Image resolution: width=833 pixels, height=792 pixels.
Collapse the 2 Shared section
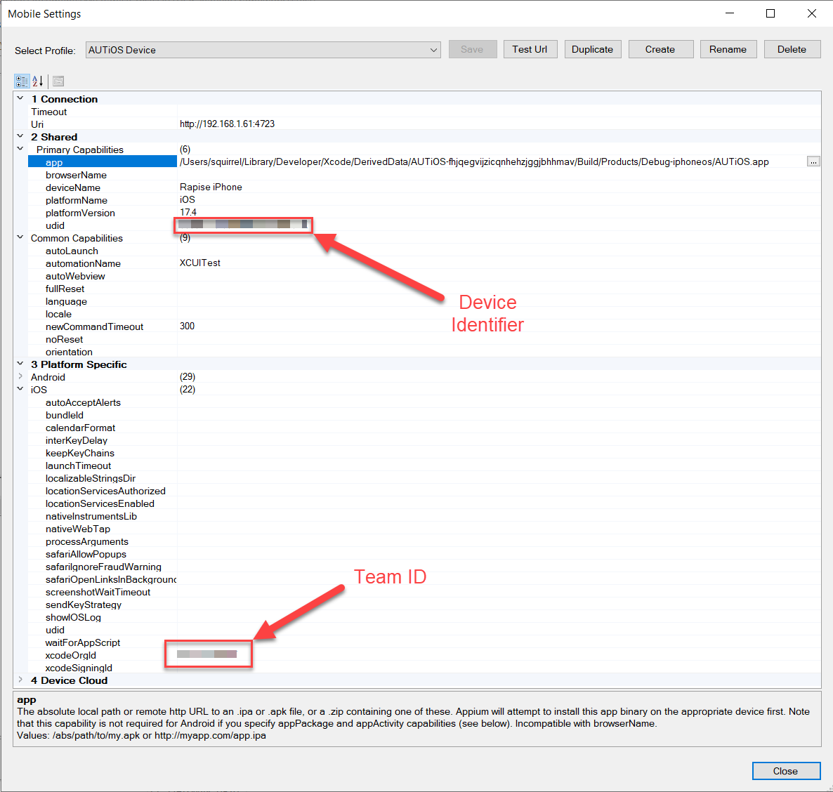click(20, 137)
